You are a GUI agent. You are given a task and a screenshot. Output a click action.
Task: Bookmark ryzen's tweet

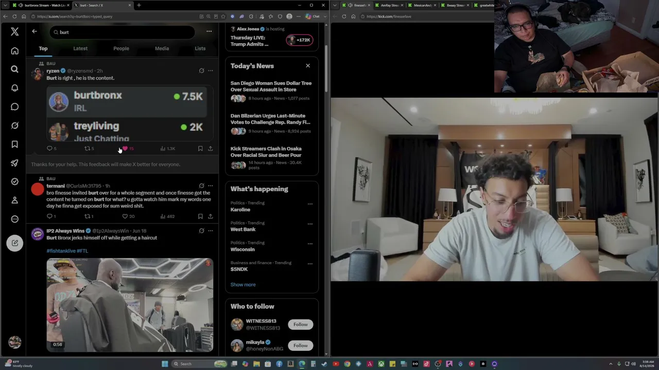point(200,149)
